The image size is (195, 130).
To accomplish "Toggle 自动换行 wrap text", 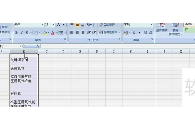I will click(x=107, y=25).
